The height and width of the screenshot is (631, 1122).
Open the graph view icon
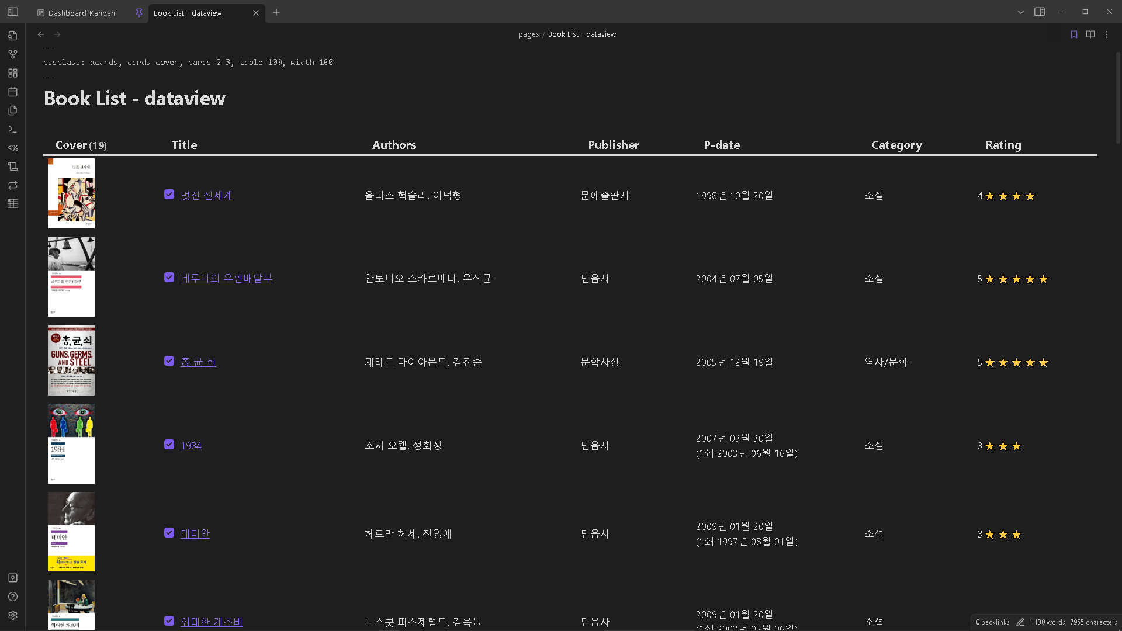(13, 54)
